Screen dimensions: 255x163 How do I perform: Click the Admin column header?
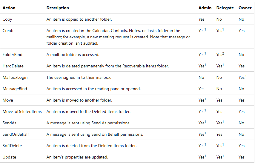click(x=205, y=8)
